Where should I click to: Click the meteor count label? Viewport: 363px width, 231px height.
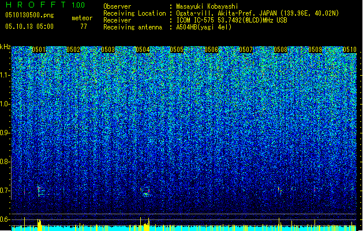click(x=82, y=18)
